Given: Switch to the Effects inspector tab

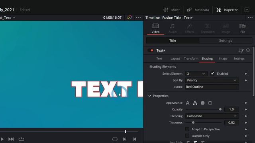Looking at the screenshot, I should [x=190, y=29].
